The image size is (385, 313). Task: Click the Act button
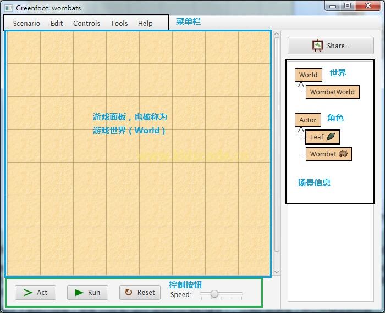pos(35,293)
